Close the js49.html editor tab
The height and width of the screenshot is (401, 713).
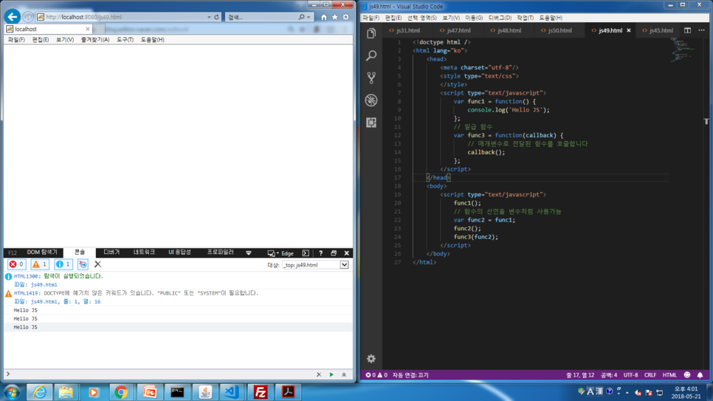(x=629, y=30)
